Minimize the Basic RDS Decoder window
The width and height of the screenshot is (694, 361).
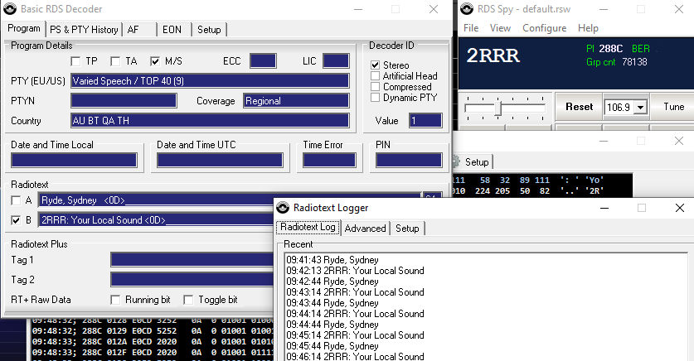tap(357, 9)
